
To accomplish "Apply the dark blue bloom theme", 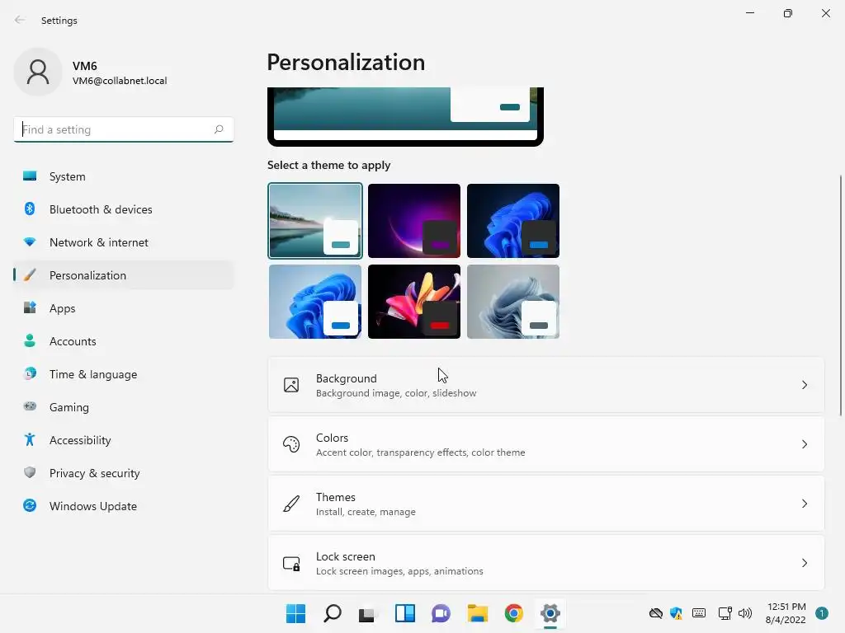I will click(513, 221).
